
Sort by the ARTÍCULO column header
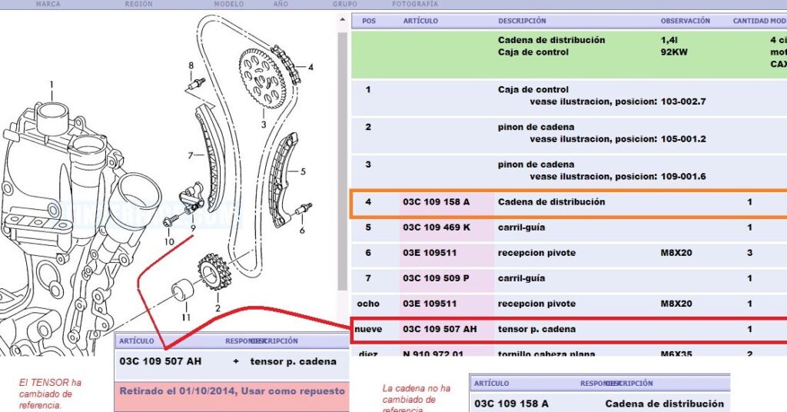click(420, 21)
